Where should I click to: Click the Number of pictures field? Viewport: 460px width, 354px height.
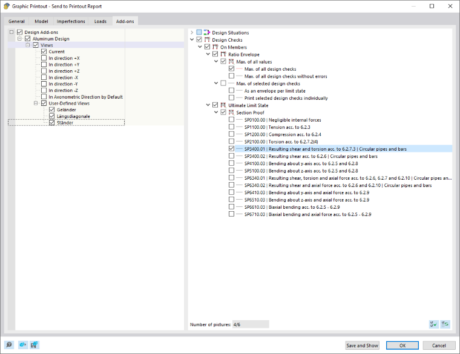[251, 324]
